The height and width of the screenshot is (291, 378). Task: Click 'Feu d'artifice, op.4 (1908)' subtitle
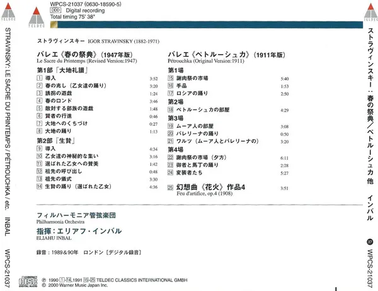(204, 193)
